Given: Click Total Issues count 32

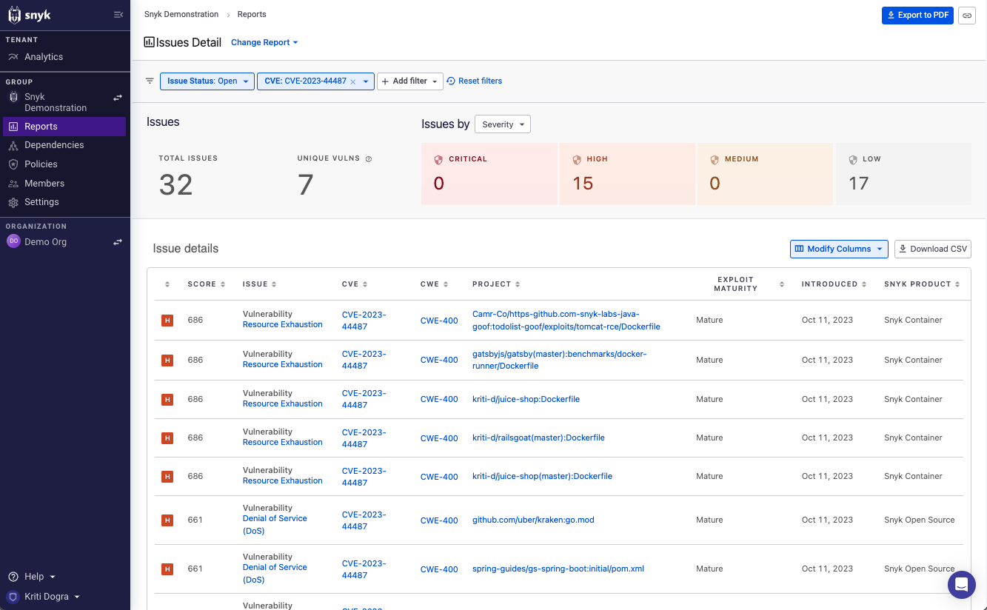Looking at the screenshot, I should 175,184.
